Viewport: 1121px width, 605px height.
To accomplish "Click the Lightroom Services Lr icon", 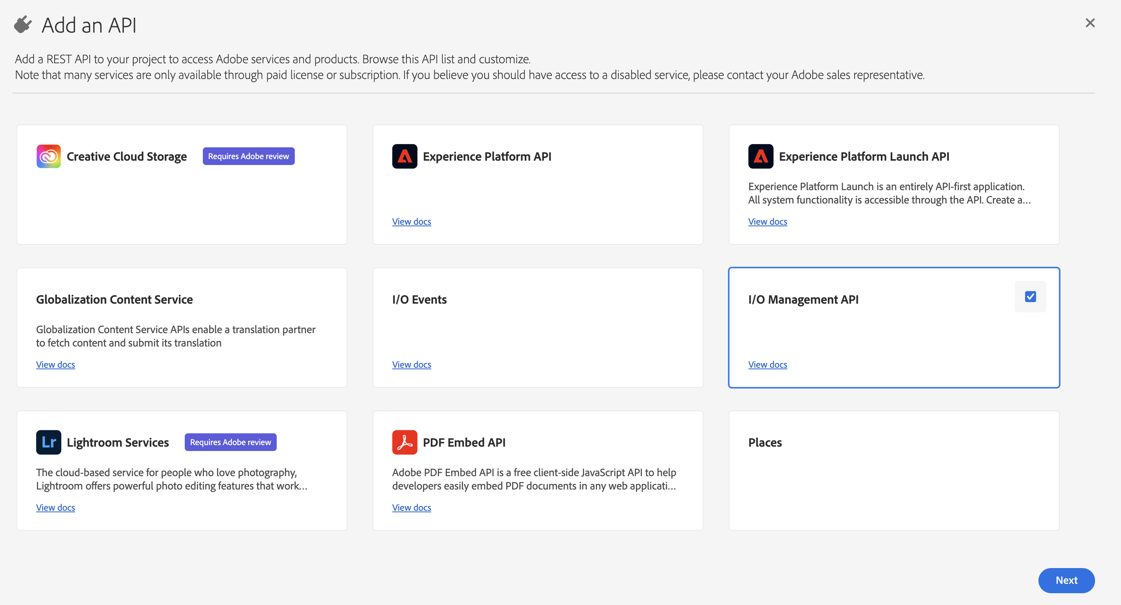I will 48,442.
